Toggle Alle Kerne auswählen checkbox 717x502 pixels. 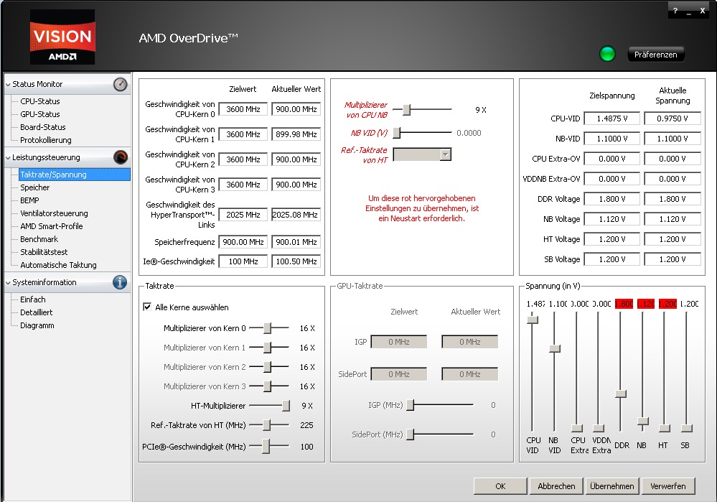click(x=147, y=307)
